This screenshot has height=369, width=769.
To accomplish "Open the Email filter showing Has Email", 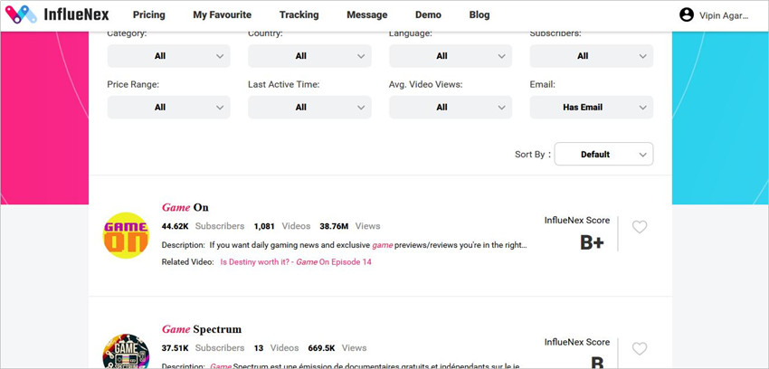I will point(592,108).
